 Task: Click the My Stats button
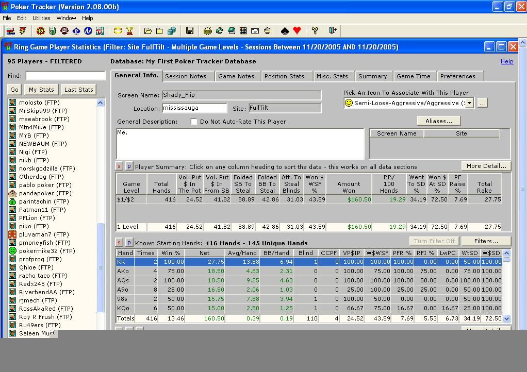tap(41, 90)
